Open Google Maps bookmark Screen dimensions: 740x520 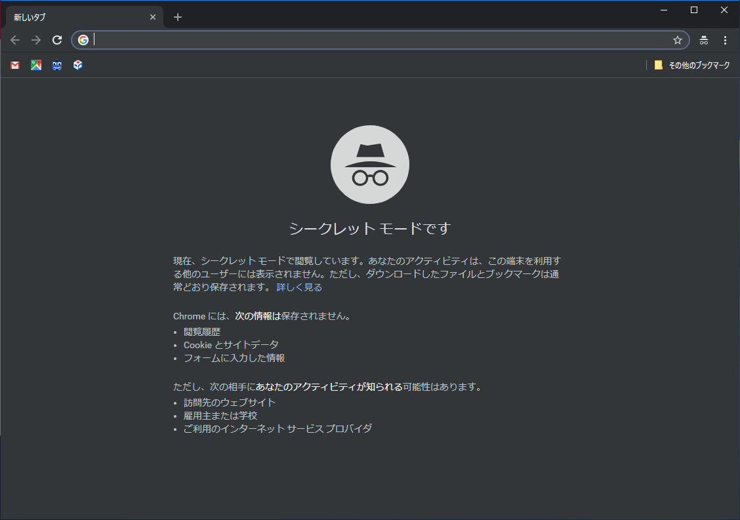point(35,65)
